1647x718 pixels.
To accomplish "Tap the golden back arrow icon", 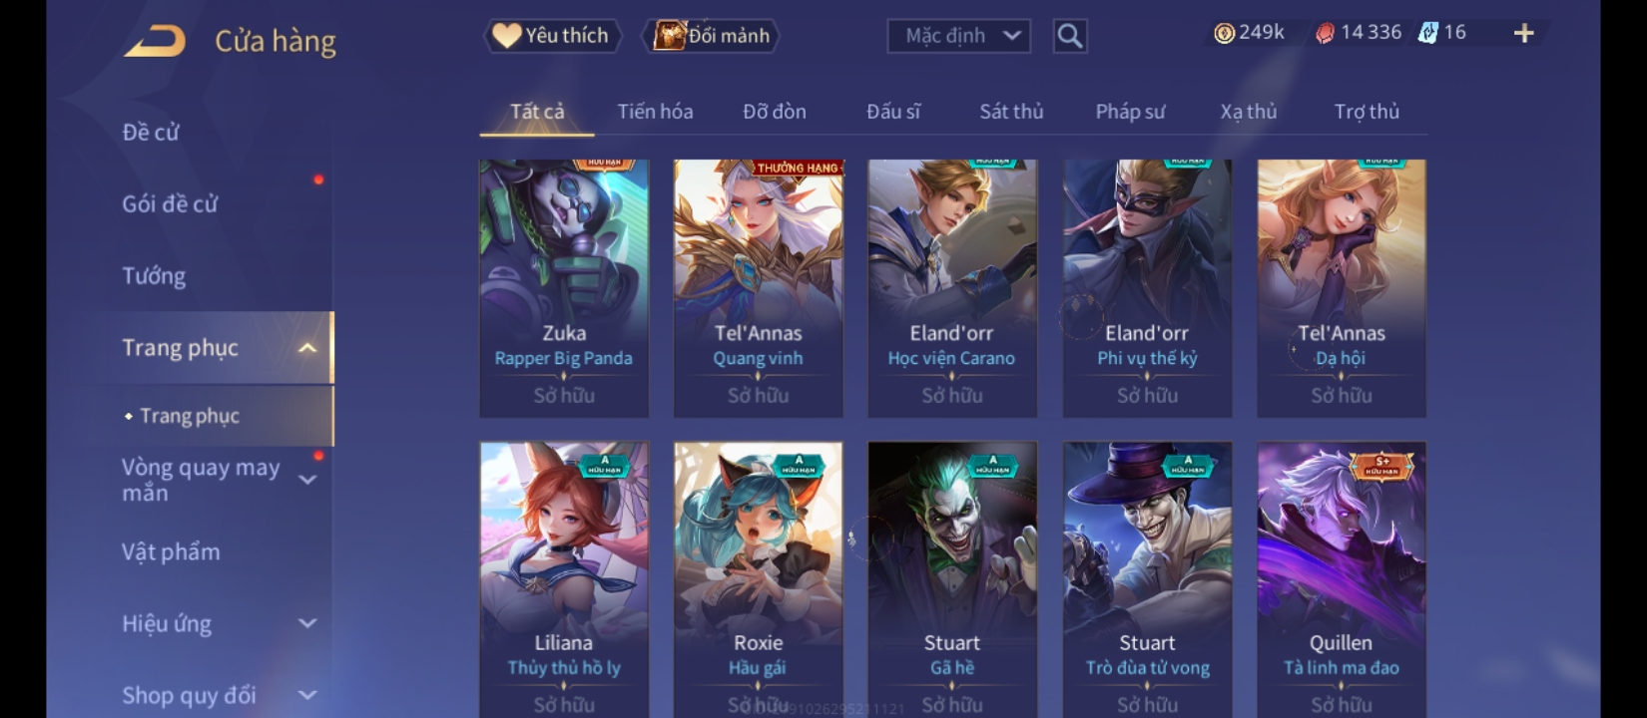I will [x=155, y=41].
